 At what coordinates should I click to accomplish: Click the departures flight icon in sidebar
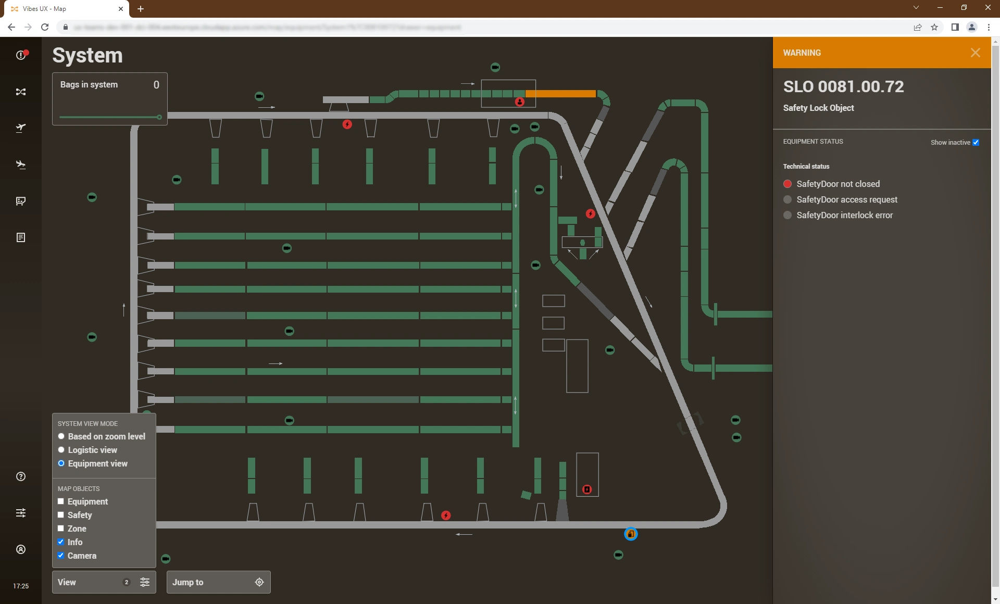[x=20, y=127]
